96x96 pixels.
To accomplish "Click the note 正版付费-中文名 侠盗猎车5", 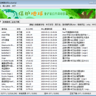I will tap(74, 43).
